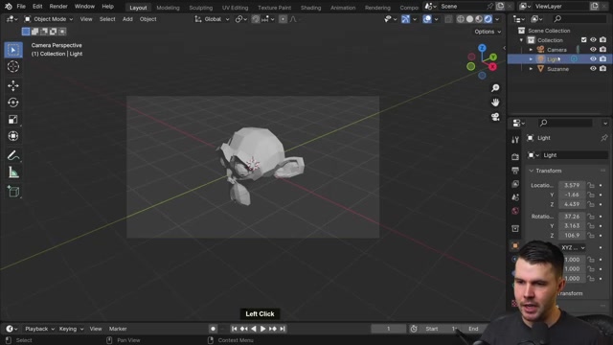Select the Cursor tool in the toolbar
The image size is (613, 345).
(x=13, y=66)
